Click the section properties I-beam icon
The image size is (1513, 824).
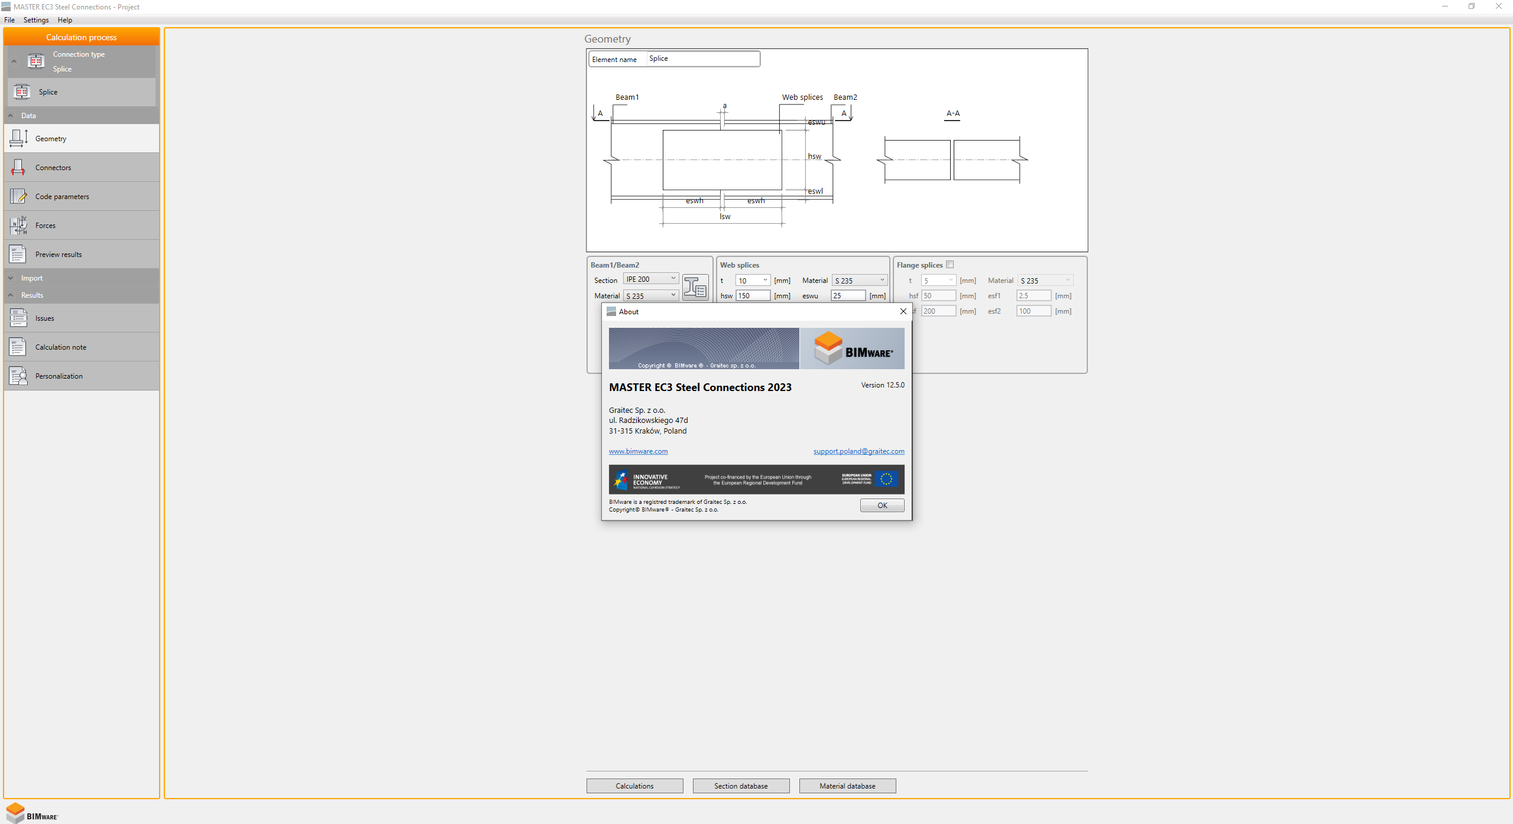(695, 288)
